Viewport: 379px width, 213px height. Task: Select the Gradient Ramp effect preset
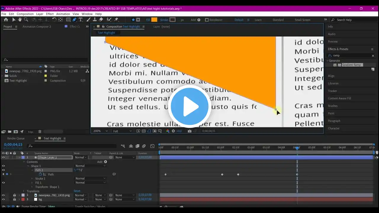click(351, 65)
